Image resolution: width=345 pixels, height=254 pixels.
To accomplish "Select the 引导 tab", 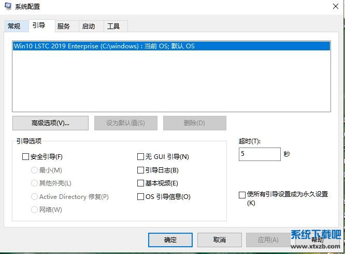I will tap(38, 26).
